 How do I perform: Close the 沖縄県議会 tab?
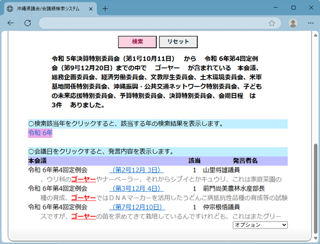pyautogui.click(x=91, y=9)
